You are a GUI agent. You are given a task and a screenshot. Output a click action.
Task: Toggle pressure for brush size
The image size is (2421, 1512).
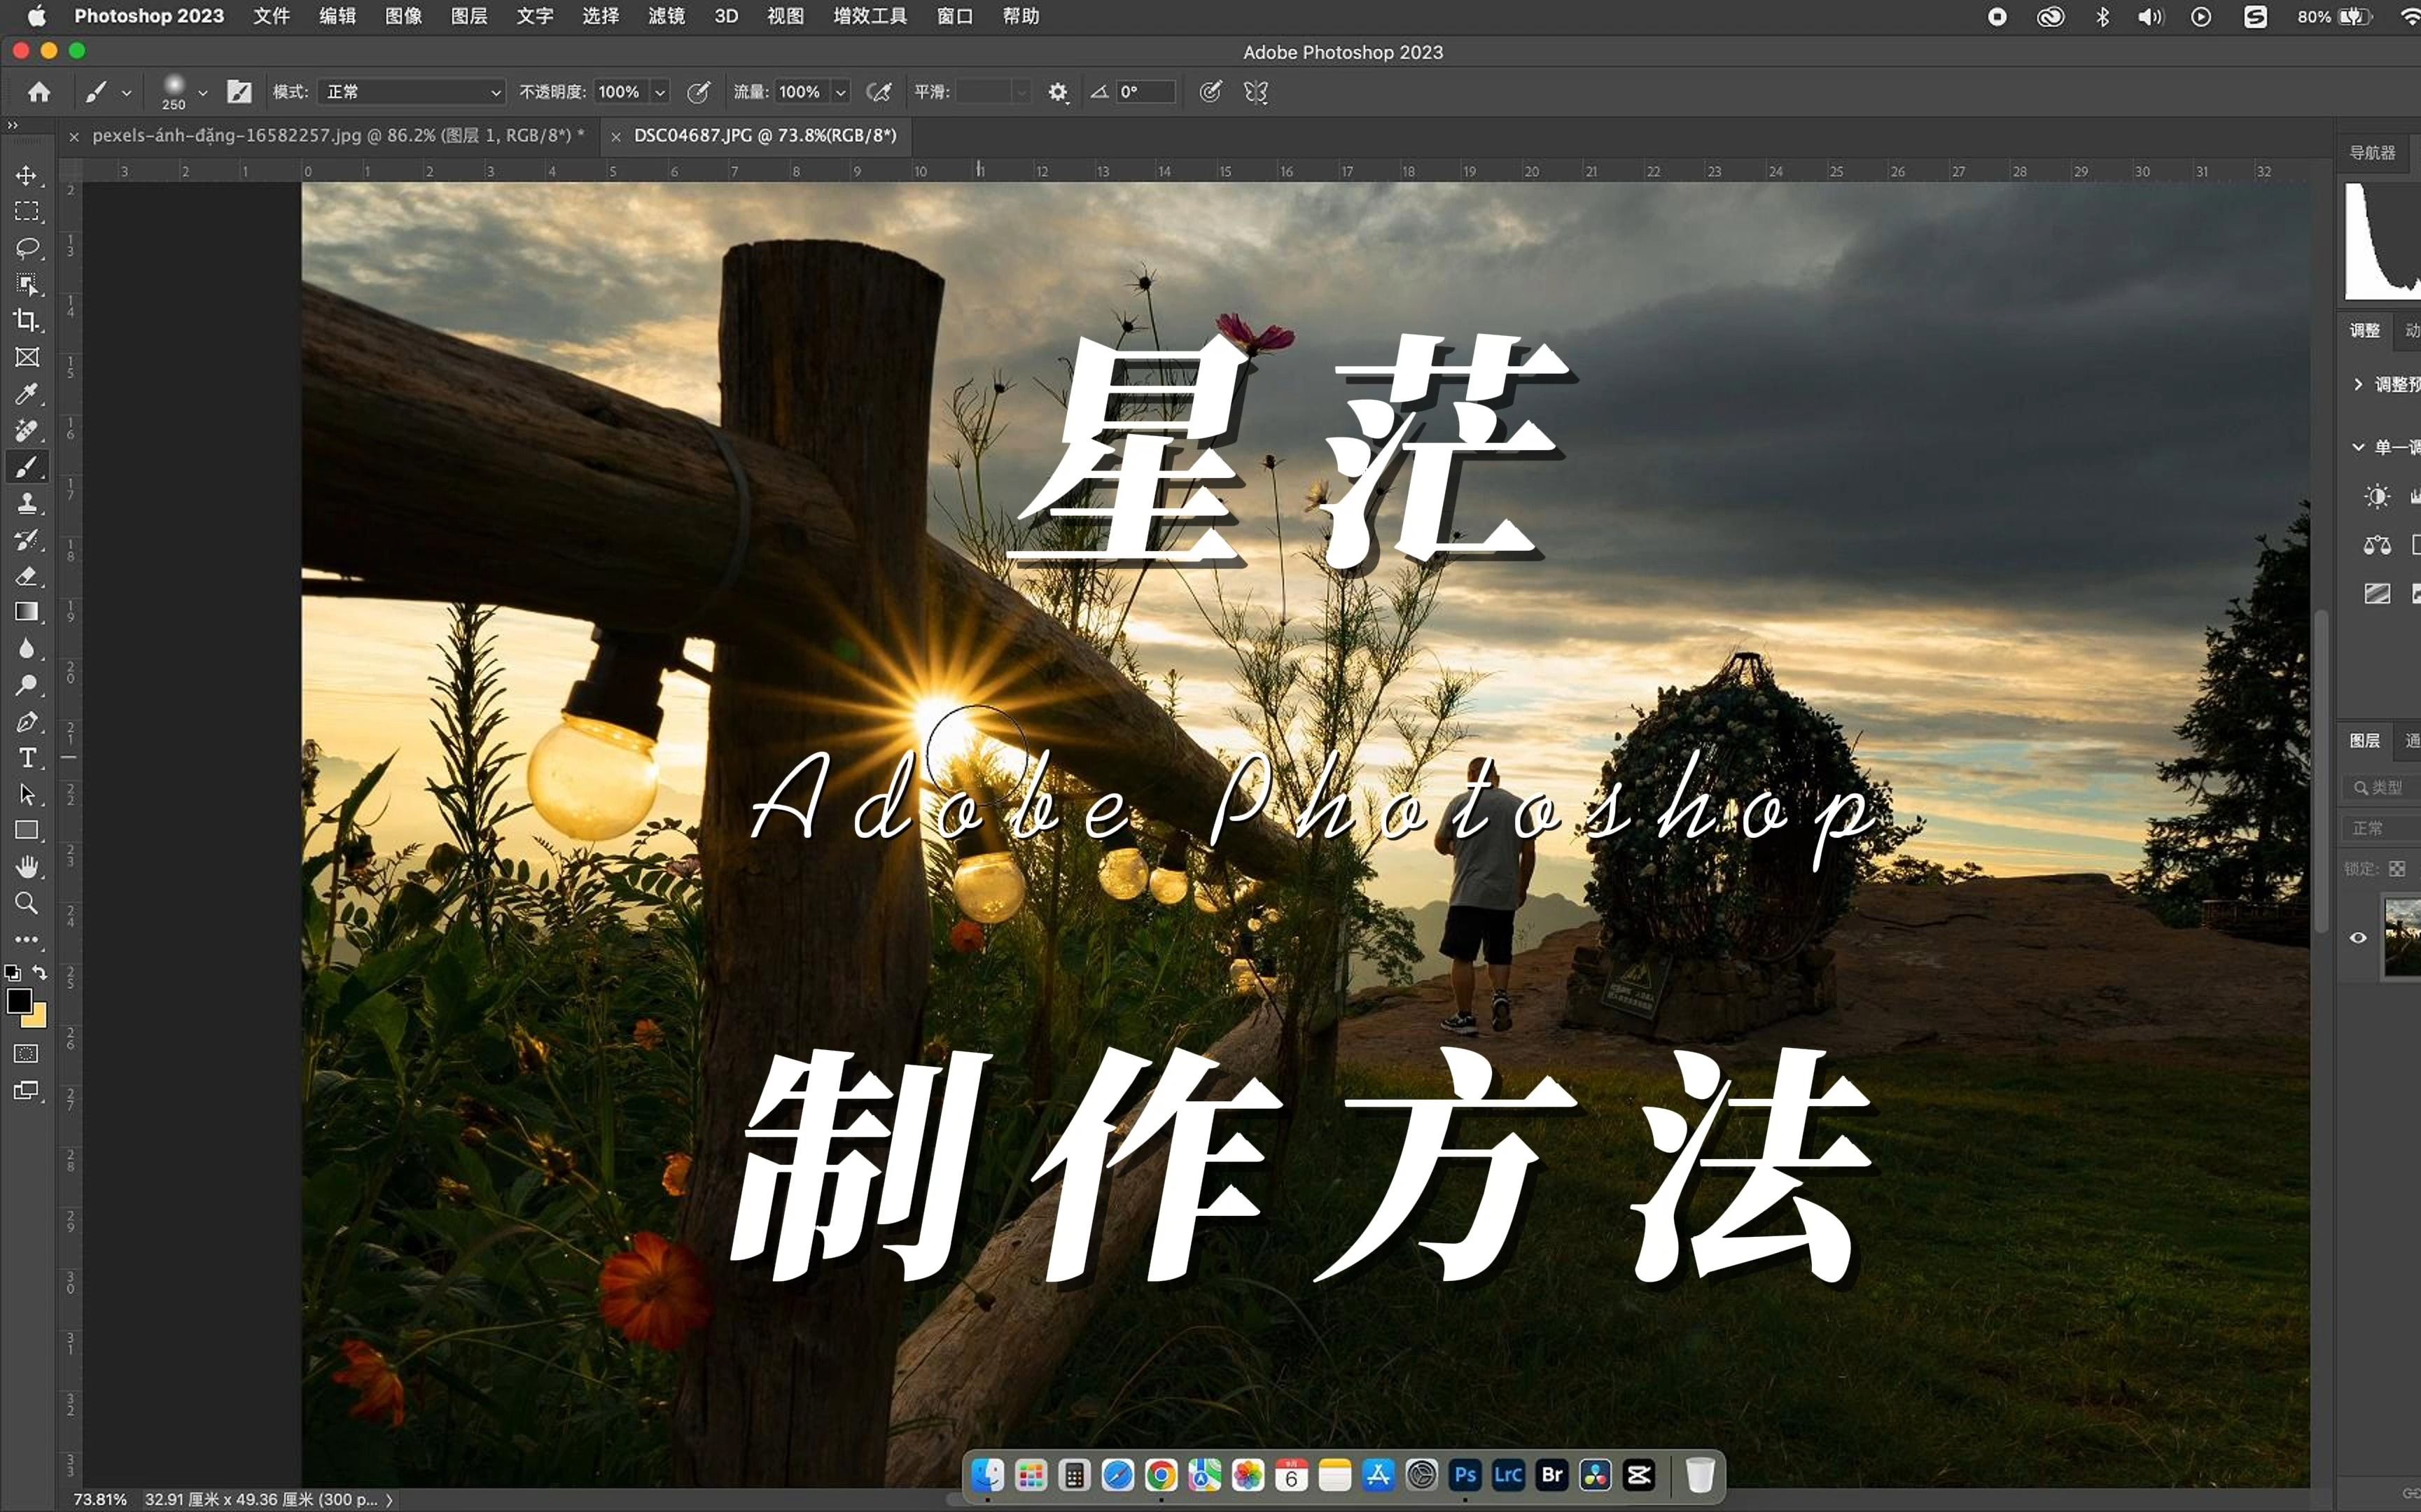[1210, 92]
